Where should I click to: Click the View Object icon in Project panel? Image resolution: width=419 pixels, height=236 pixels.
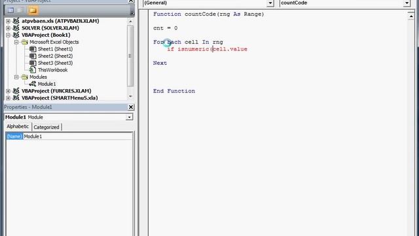pos(20,10)
